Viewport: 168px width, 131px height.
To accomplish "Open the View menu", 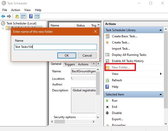I will point(27,10).
